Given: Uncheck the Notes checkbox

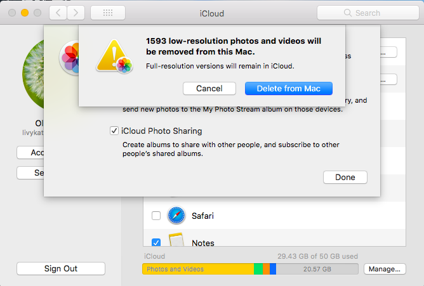Looking at the screenshot, I should [x=156, y=242].
